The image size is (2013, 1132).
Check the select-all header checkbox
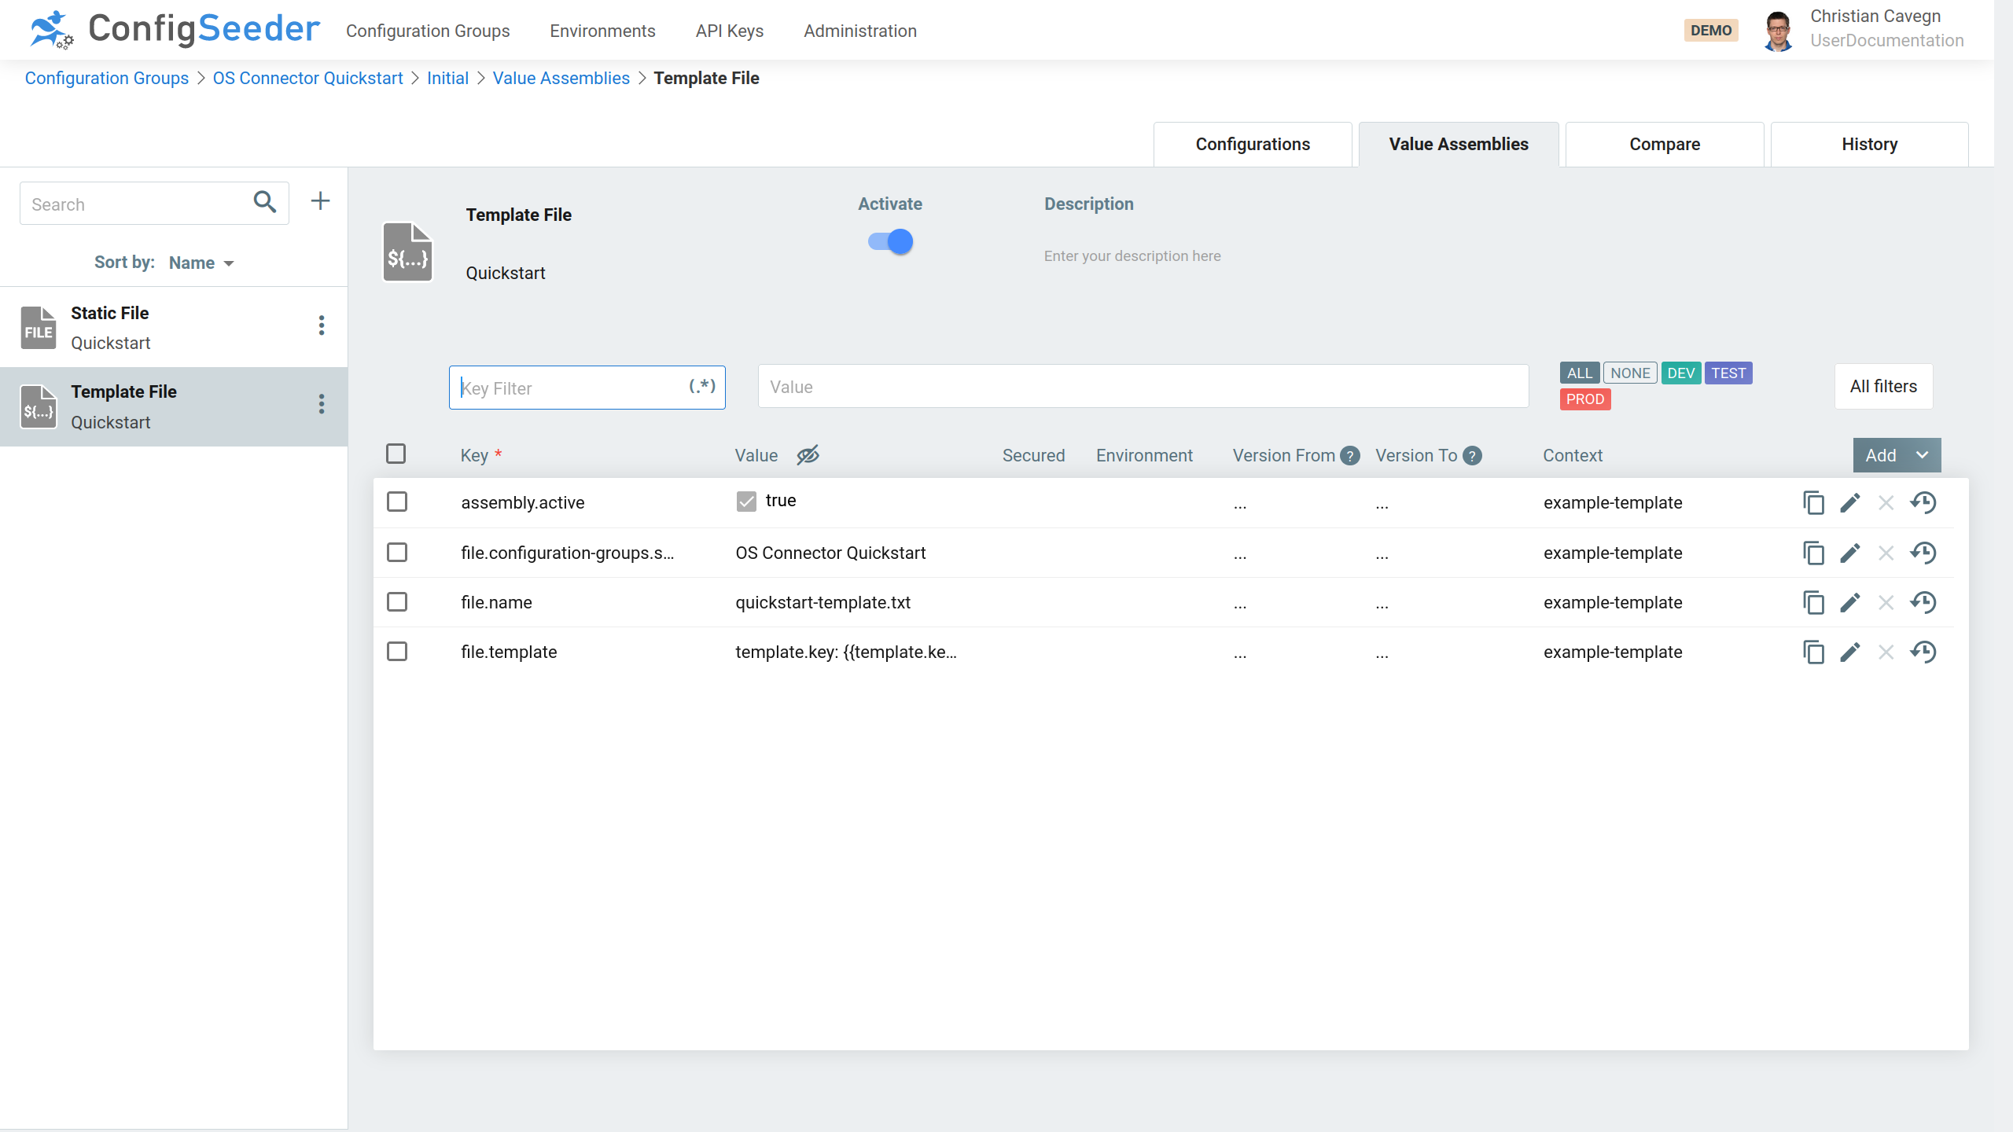coord(396,454)
